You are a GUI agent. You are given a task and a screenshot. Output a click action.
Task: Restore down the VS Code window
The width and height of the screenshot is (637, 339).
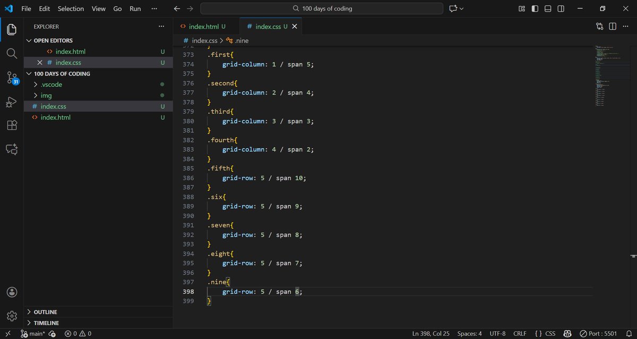tap(602, 9)
